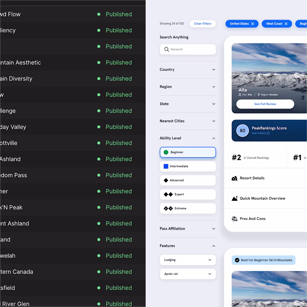307x307 pixels.
Task: Click the See Full Review button
Action: coord(265,104)
